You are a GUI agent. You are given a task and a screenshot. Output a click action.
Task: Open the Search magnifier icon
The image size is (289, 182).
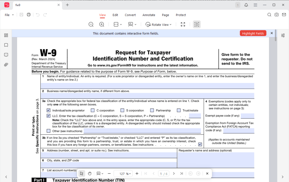(269, 15)
